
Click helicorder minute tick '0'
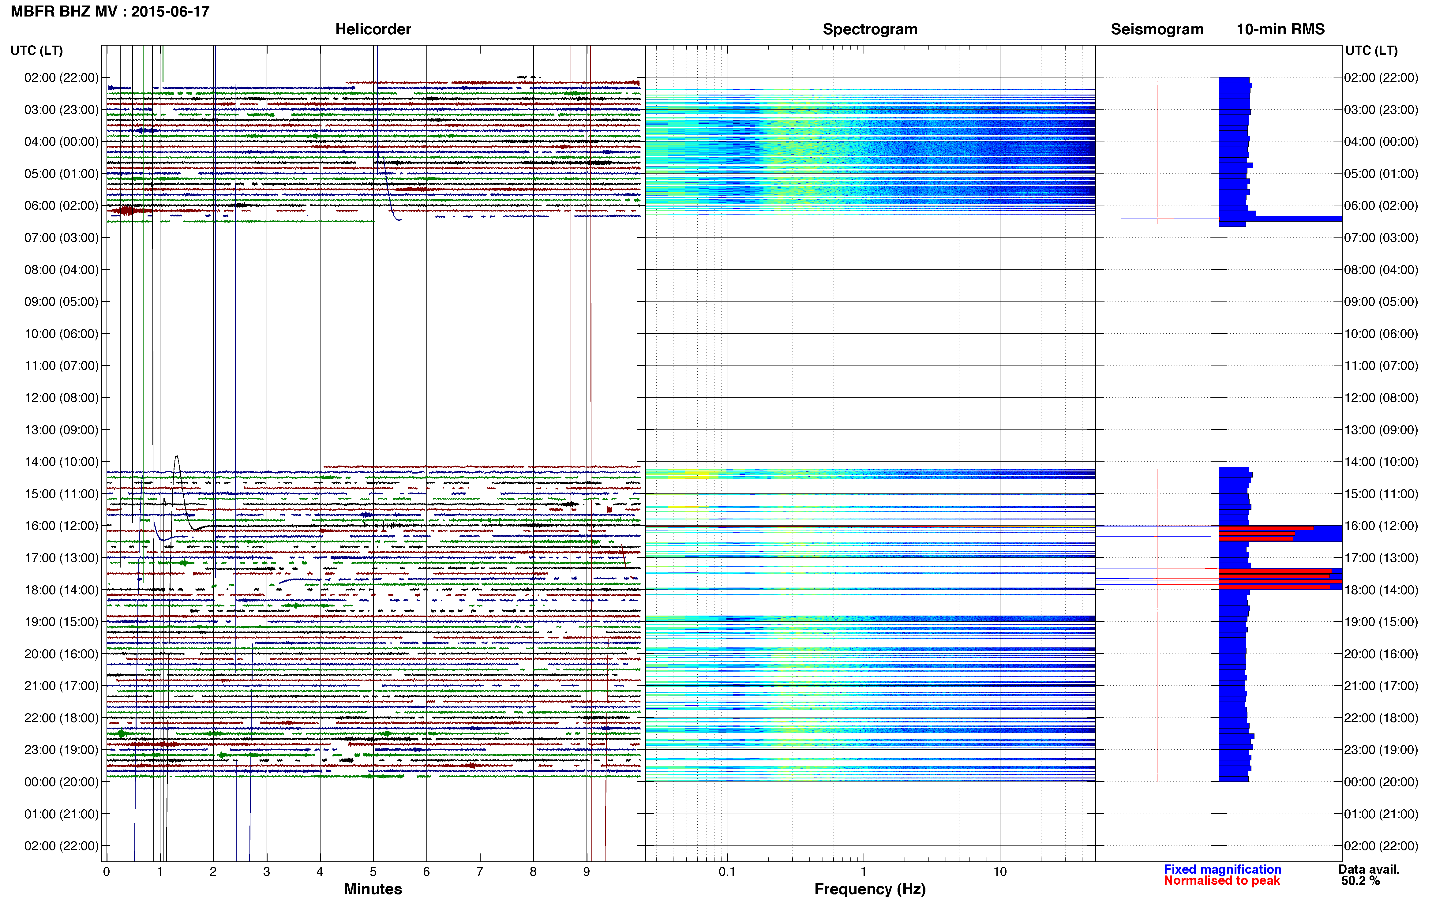point(106,872)
